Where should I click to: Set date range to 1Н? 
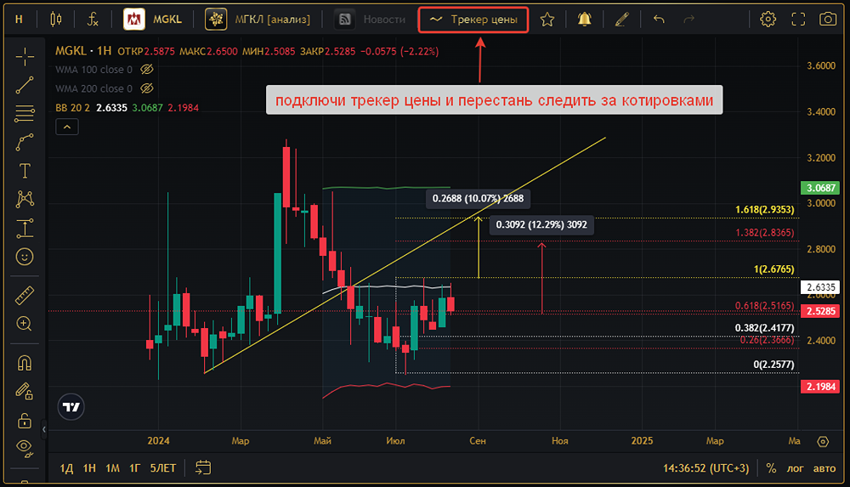(x=89, y=468)
